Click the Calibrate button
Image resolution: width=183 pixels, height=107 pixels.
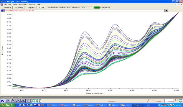click(7, 7)
